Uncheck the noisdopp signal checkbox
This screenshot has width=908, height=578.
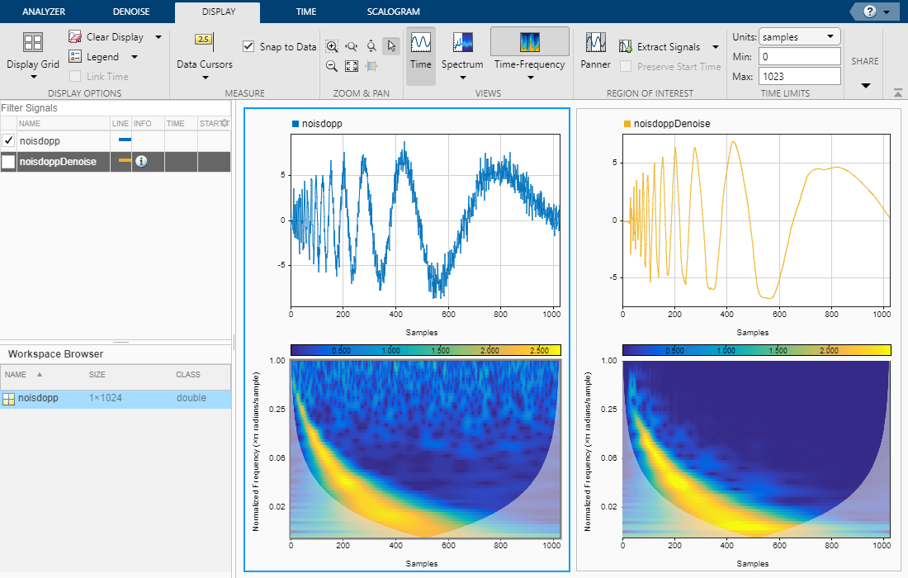(x=9, y=140)
